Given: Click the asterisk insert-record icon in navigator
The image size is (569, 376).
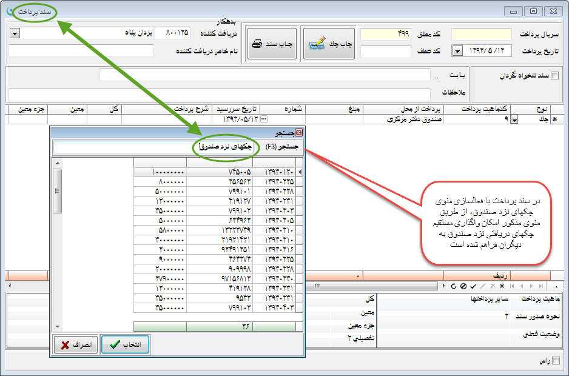Looking at the screenshot, I should tap(502, 286).
